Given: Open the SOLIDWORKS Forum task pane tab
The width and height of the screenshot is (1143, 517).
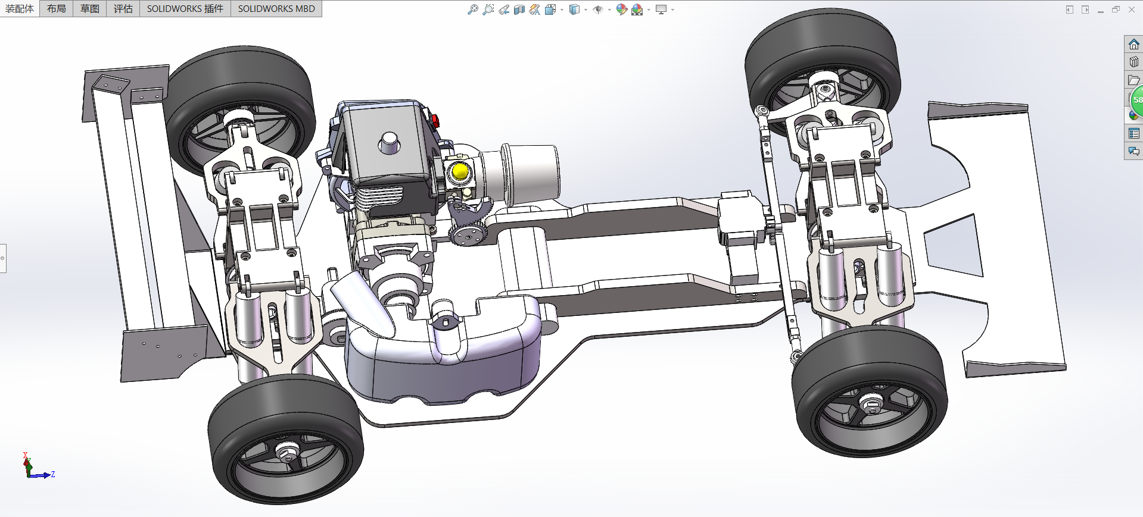Looking at the screenshot, I should (1133, 152).
